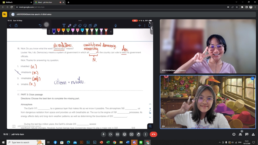Open Meet more options three-dot menu
The height and width of the screenshot is (145, 258).
(145, 134)
